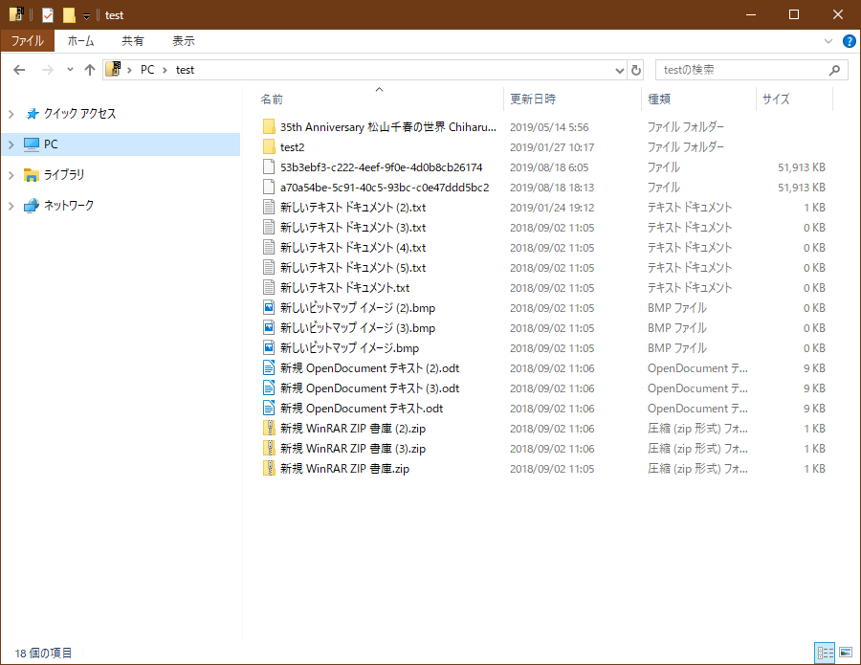Select the 新規 WinRAR ZIP 書庫 (2).zip file
The image size is (861, 665).
(352, 429)
